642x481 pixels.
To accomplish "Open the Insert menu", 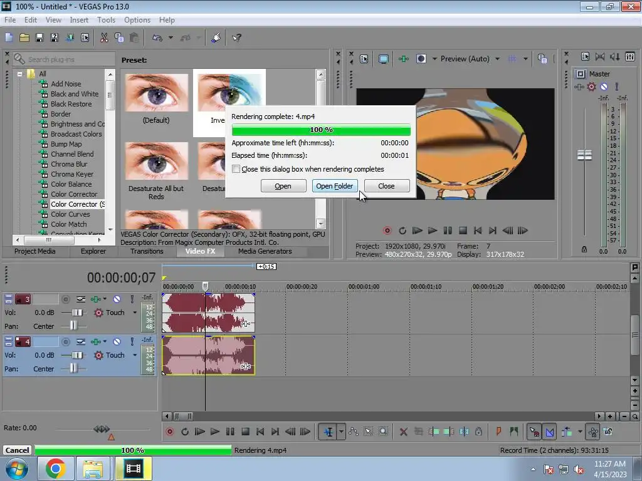I will click(79, 20).
